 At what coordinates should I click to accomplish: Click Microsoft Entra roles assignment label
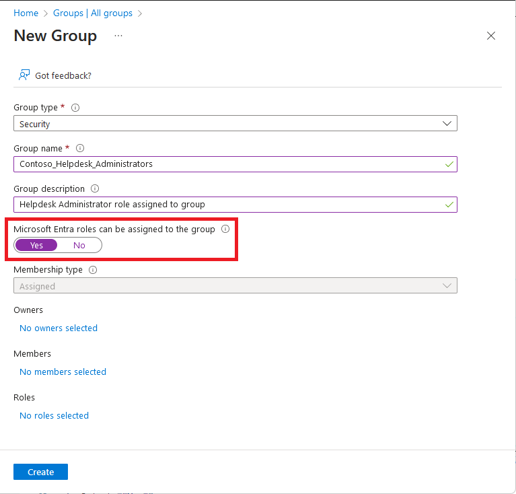(114, 230)
